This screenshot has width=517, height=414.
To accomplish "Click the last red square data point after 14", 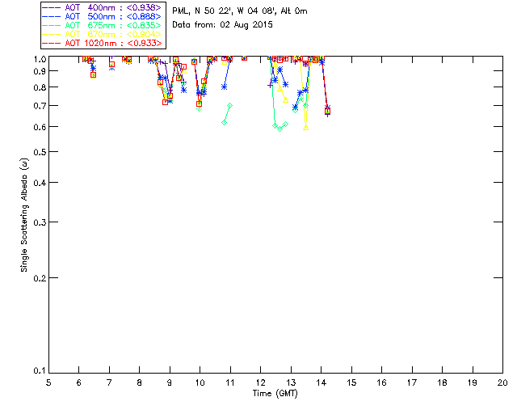I will pyautogui.click(x=327, y=112).
